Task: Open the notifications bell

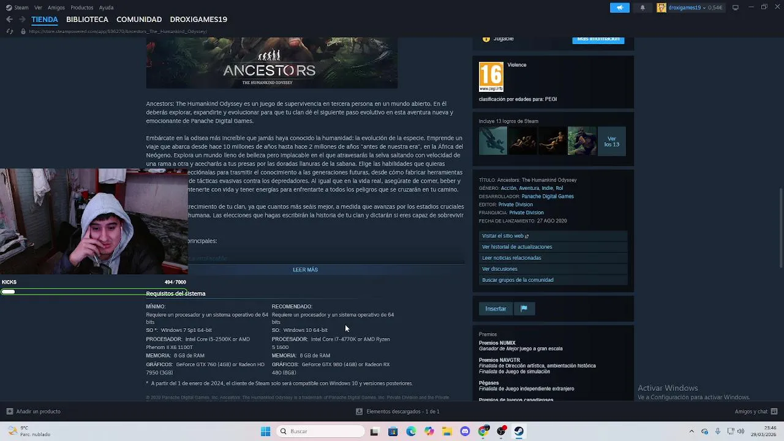Action: coord(642,7)
